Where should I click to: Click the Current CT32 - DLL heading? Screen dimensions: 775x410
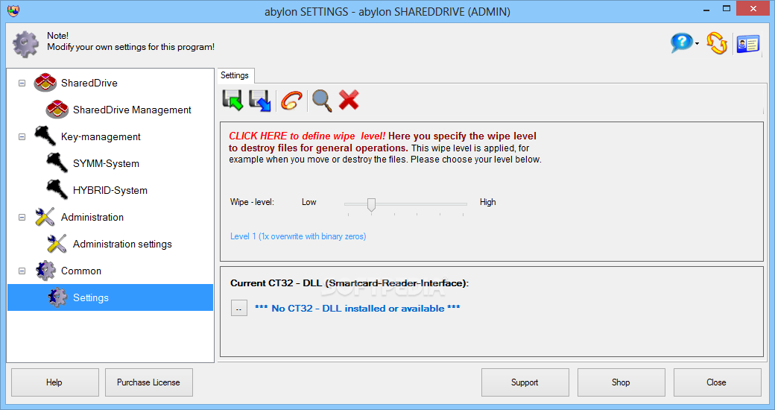(349, 283)
